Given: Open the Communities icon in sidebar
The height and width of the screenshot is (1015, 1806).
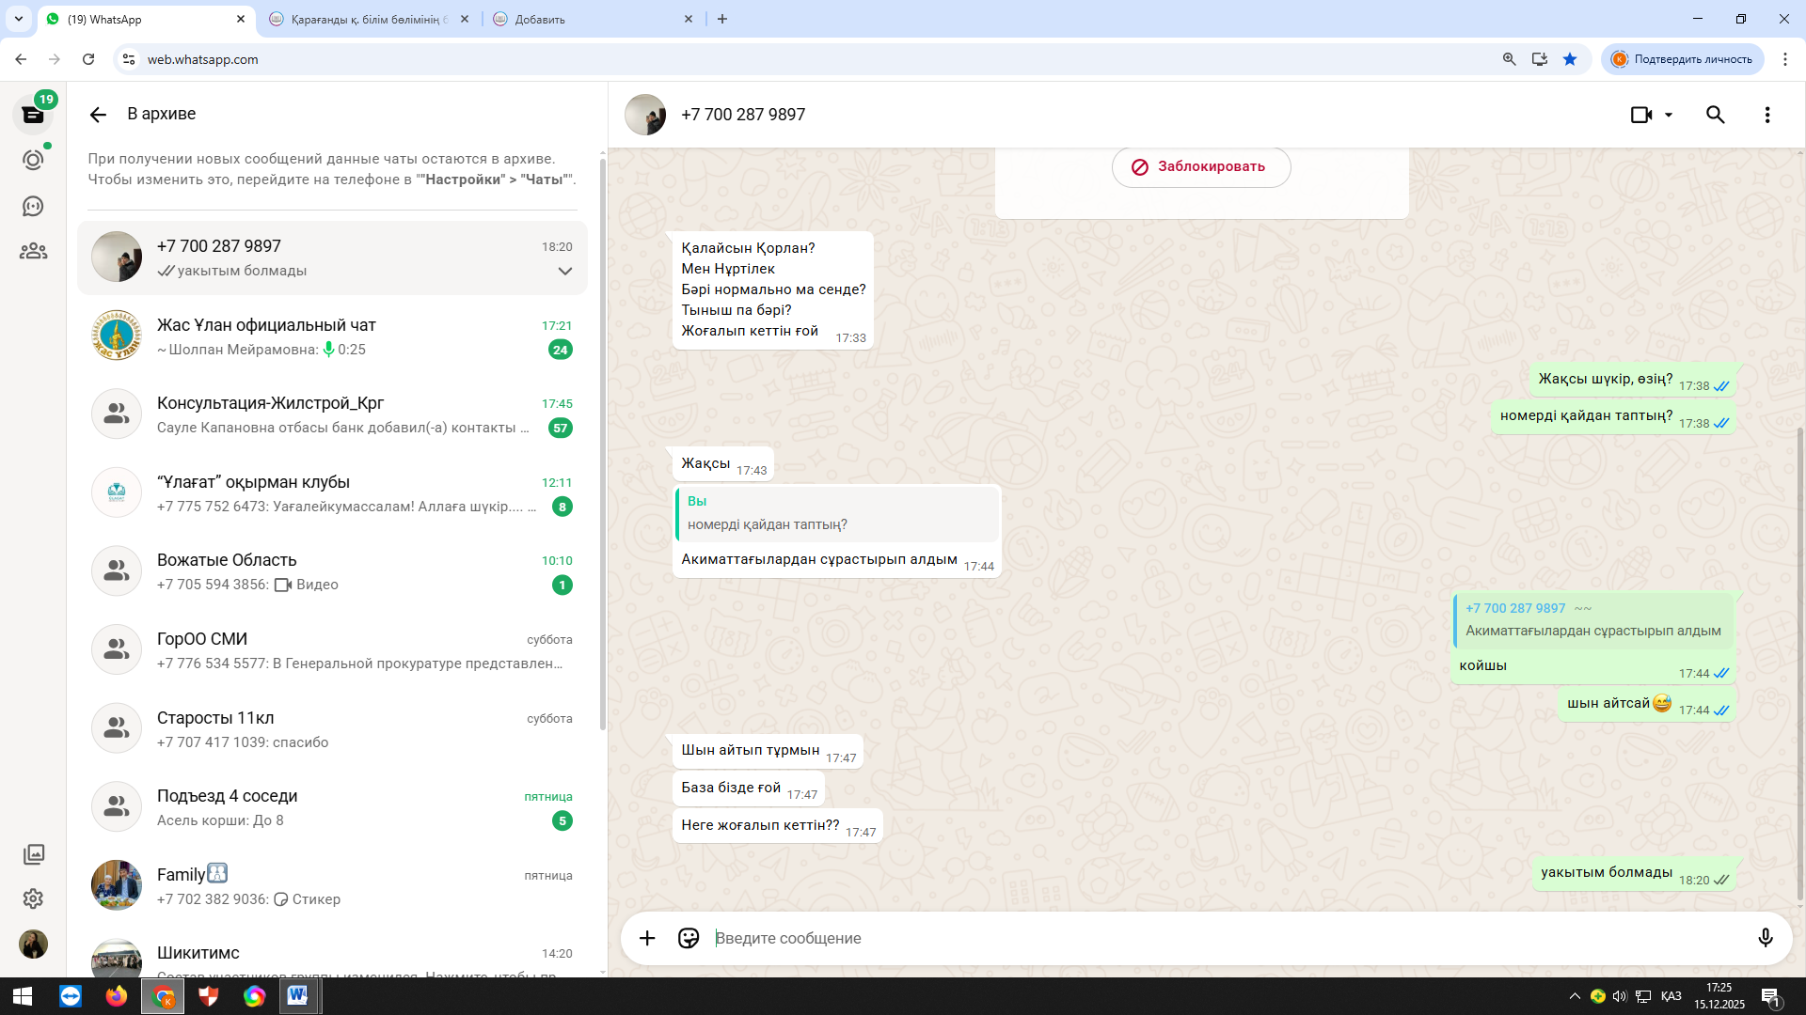Looking at the screenshot, I should click(33, 251).
